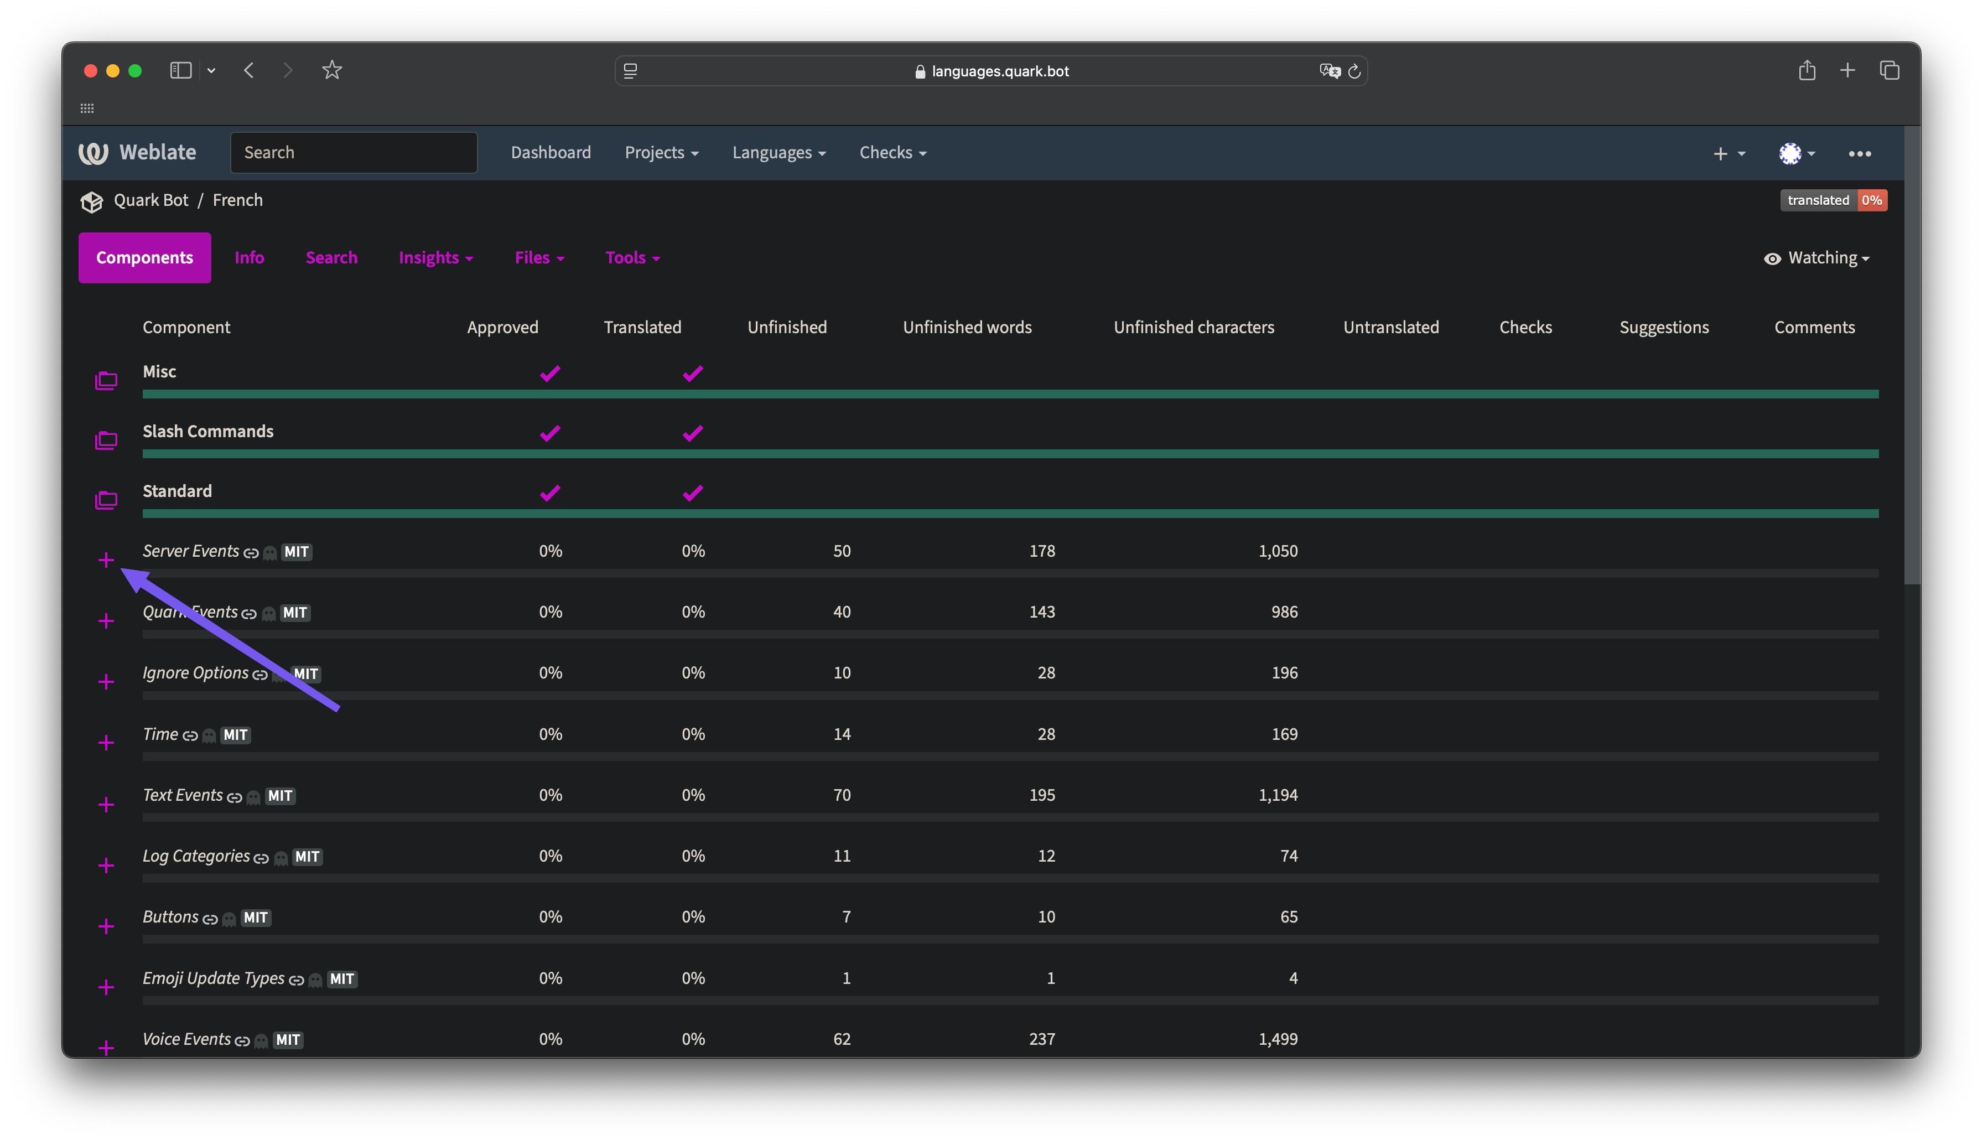This screenshot has height=1140, width=1983.
Task: Open the three-dots more menu
Action: point(1860,153)
